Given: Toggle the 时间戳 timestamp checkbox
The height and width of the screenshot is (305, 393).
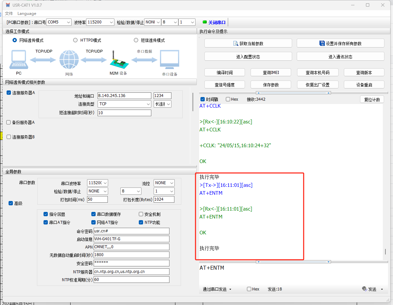Looking at the screenshot, I should coord(202,99).
